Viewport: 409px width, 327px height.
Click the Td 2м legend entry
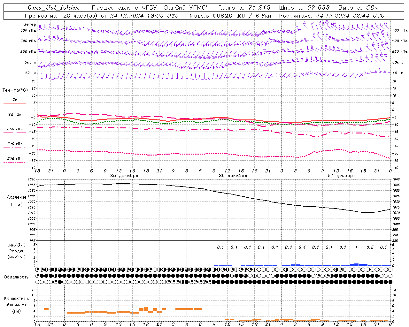pos(15,114)
